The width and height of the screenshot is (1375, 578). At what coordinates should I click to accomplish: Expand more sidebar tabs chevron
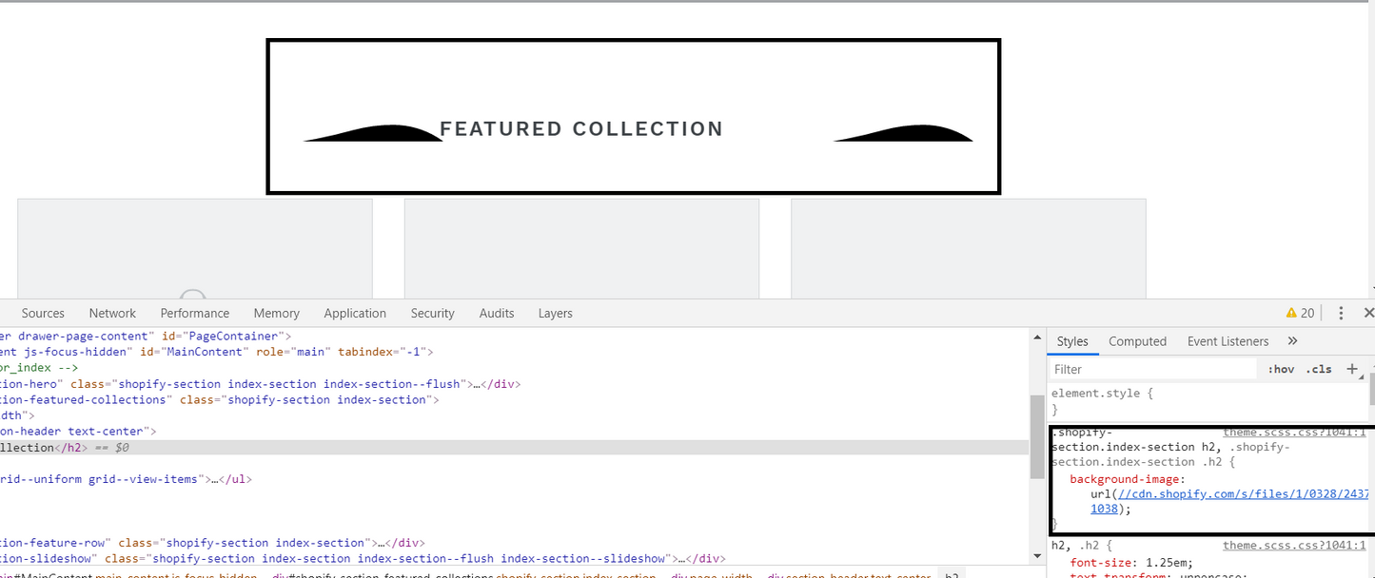click(1292, 341)
